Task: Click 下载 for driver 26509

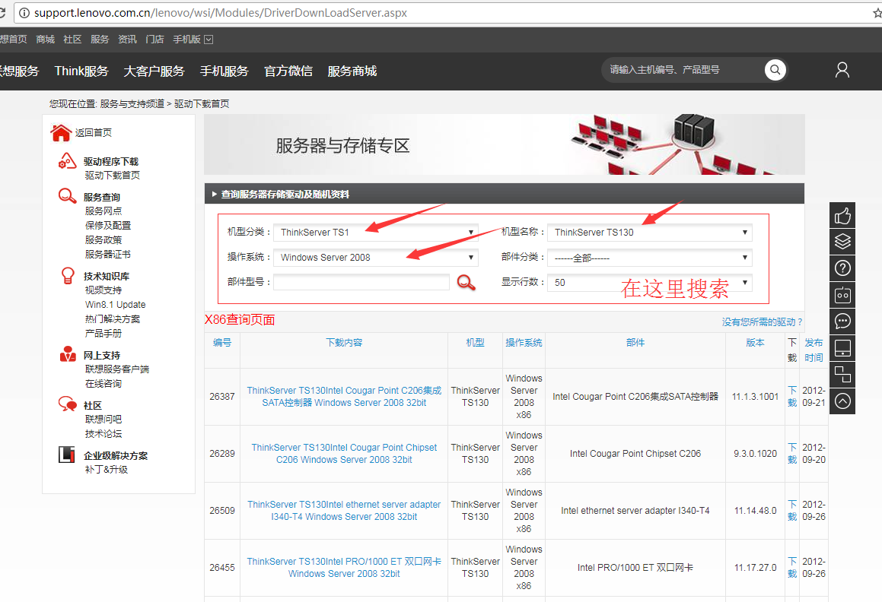Action: [x=792, y=510]
